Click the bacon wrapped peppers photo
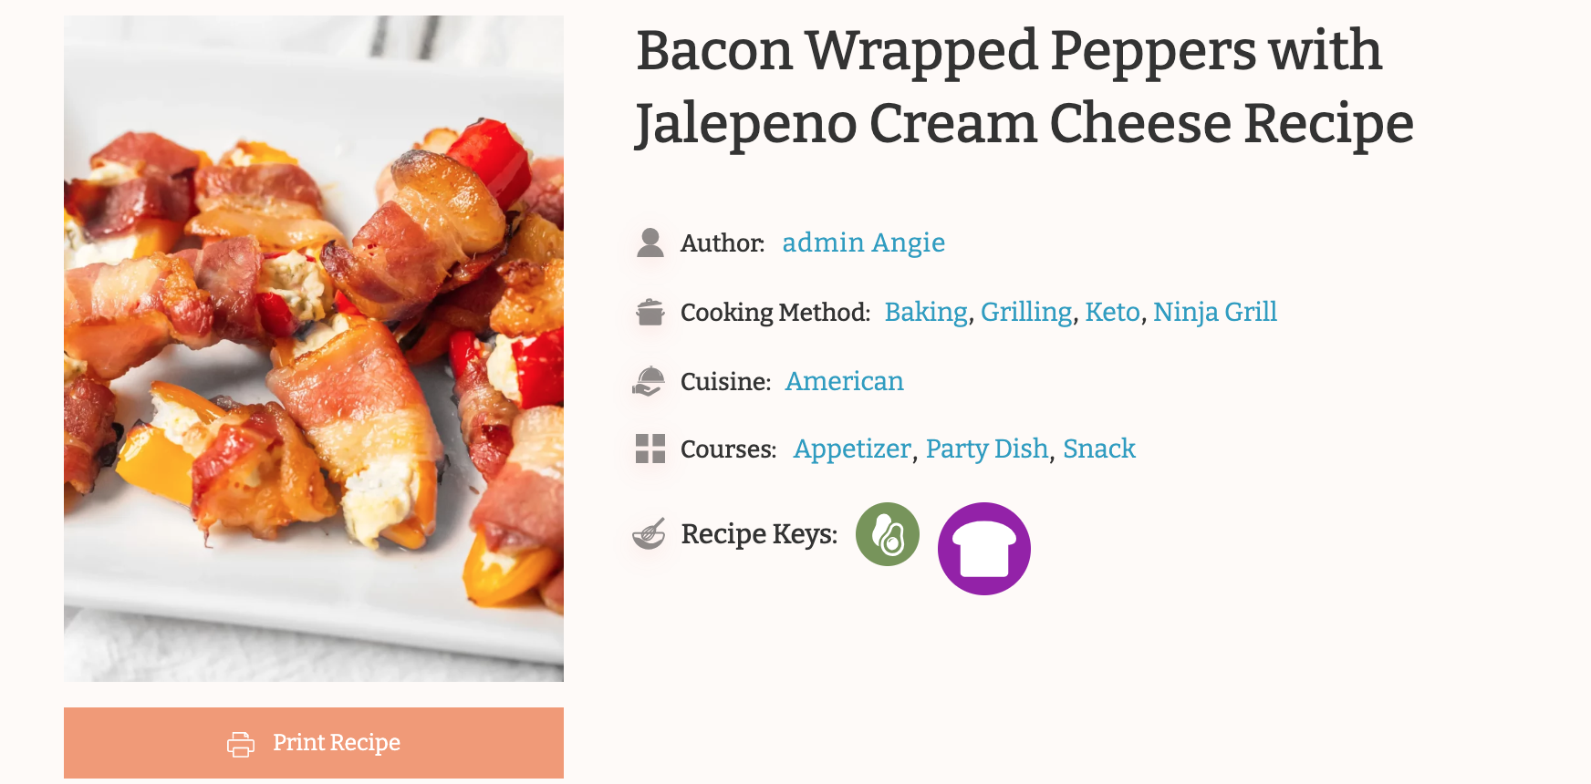This screenshot has height=784, width=1591. coord(314,348)
